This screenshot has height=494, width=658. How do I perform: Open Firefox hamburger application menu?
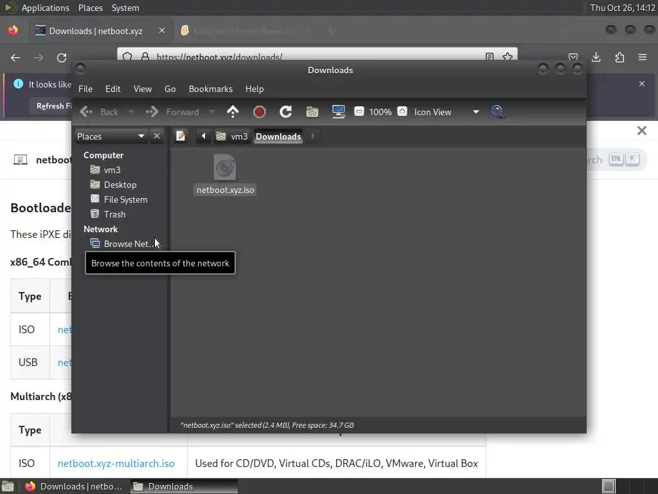[643, 57]
